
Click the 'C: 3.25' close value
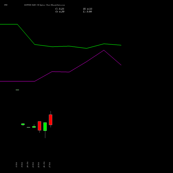60,9
